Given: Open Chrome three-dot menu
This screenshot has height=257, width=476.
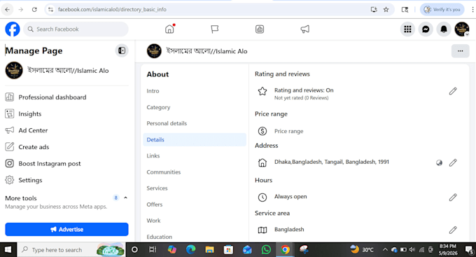Looking at the screenshot, I should [x=472, y=9].
